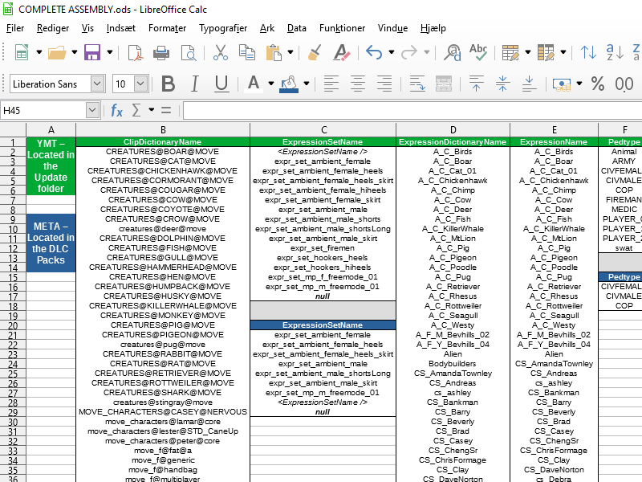Activate the Clone Formatting paintbrush

tap(315, 52)
